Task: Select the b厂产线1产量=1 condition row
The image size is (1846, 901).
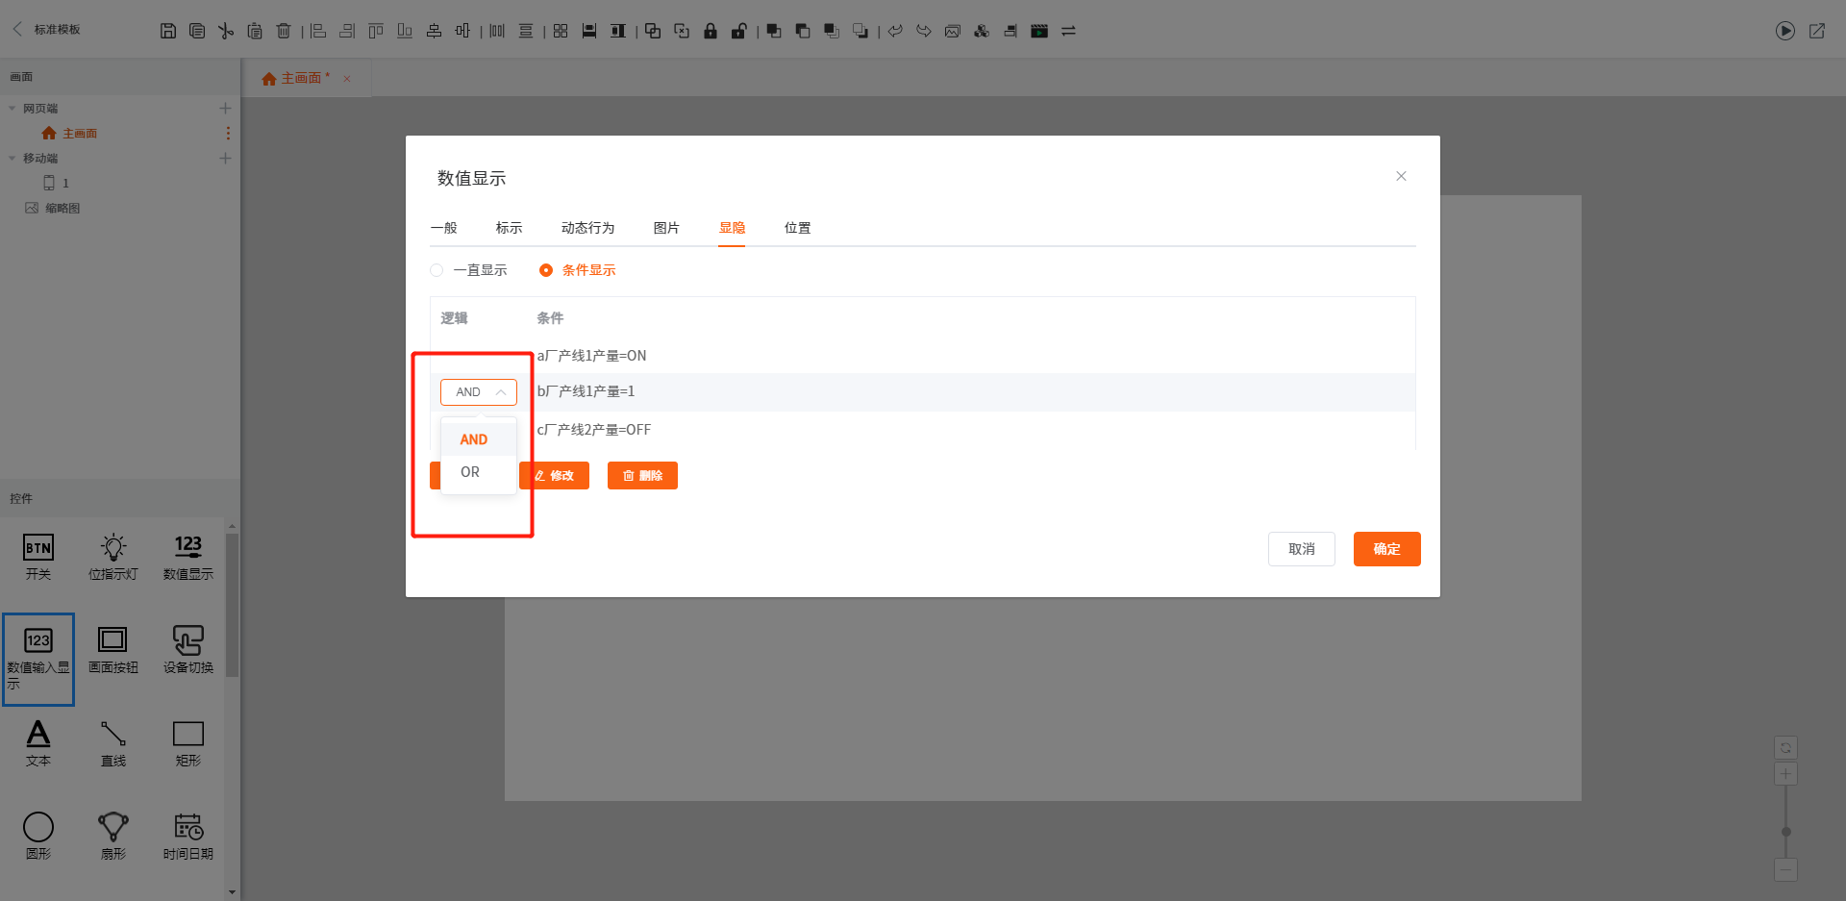Action: point(923,392)
